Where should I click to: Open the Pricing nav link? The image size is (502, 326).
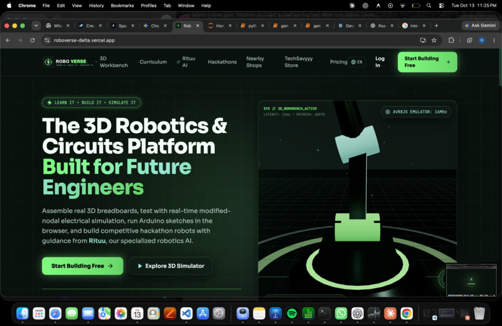point(338,62)
